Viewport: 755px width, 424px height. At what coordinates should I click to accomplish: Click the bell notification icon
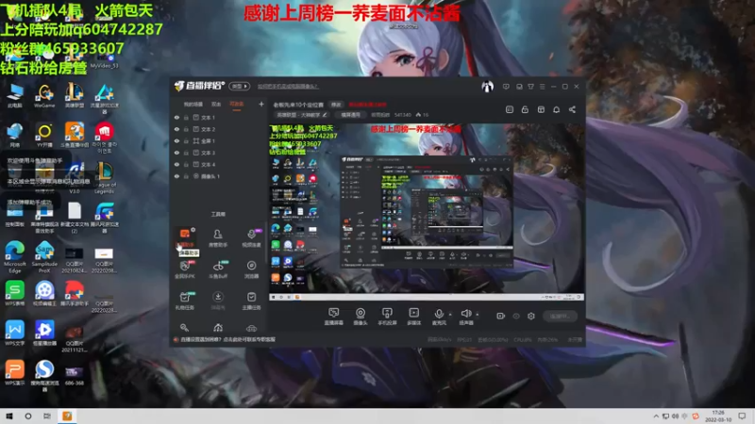[556, 109]
